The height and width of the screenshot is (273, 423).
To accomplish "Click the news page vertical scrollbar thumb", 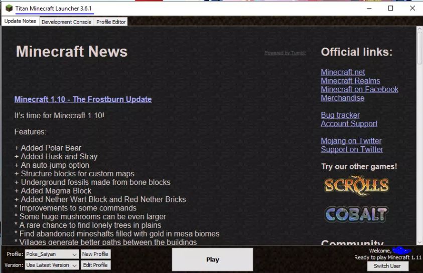I will pyautogui.click(x=419, y=47).
